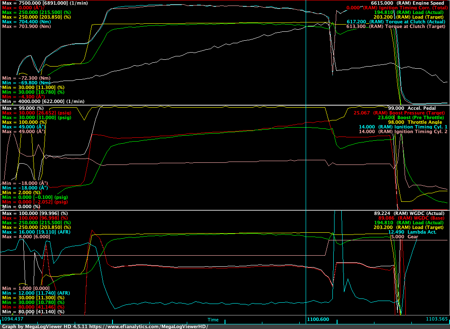The height and width of the screenshot is (329, 450).
Task: Click the 'Max = 99.000 (%)' scale value
Action: (23, 109)
